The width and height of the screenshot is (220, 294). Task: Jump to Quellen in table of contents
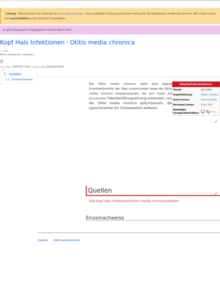coord(15,74)
